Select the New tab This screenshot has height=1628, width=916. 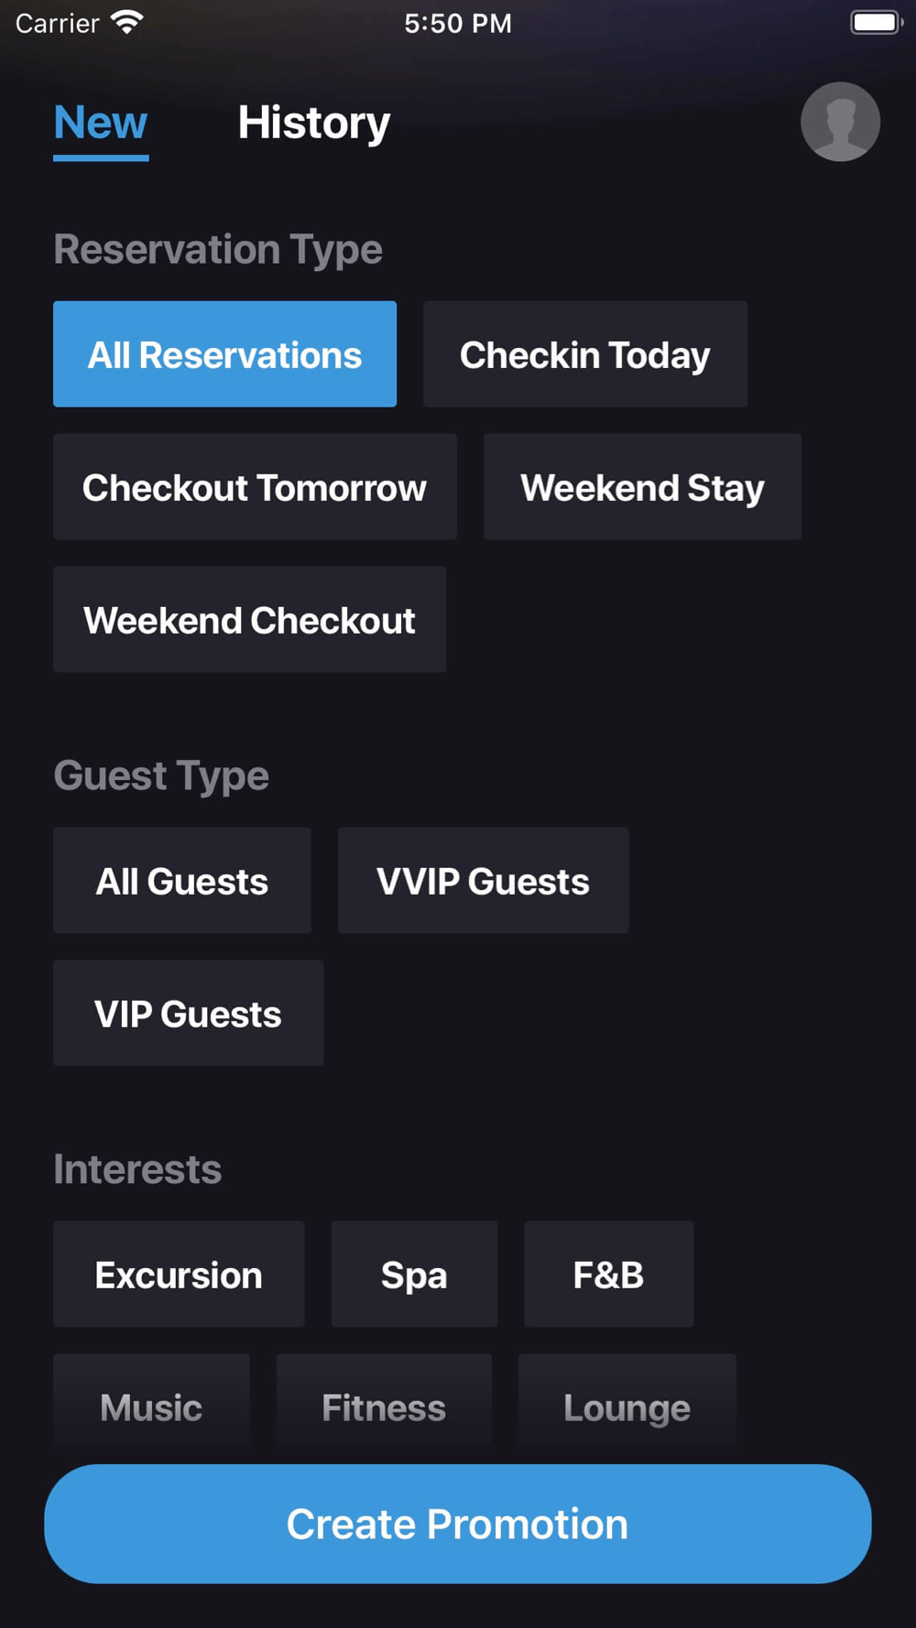click(x=101, y=123)
